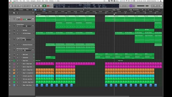Viewport: 172px width, 97px height.
Task: Open the Mixer from the control bar
Action: (26, 6)
